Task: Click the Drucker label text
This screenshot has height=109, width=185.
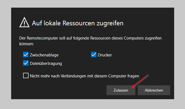Action: click(x=105, y=55)
